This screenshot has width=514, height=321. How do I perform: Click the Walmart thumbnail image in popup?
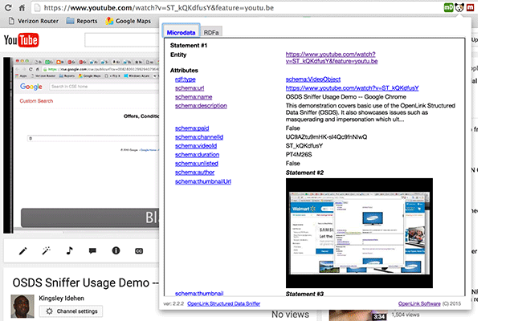tap(359, 233)
